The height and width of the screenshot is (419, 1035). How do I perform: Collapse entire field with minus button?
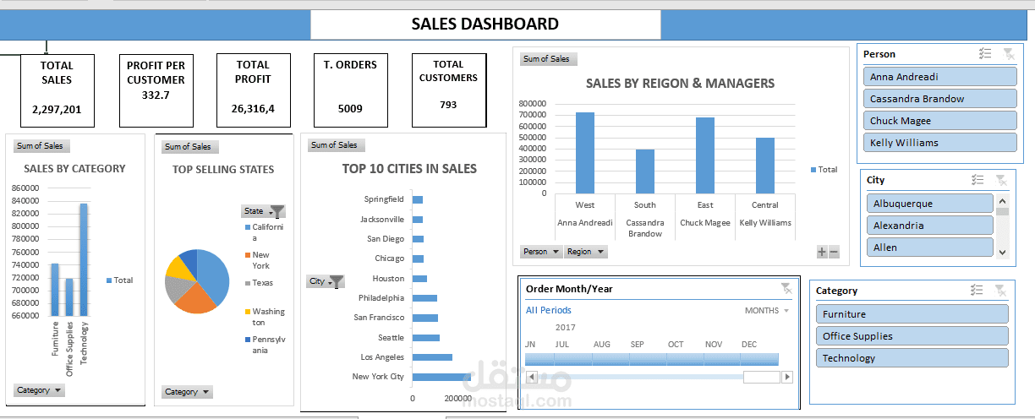[834, 252]
